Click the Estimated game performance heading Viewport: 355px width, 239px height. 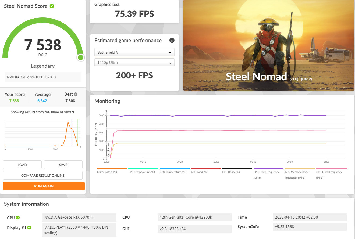click(128, 41)
